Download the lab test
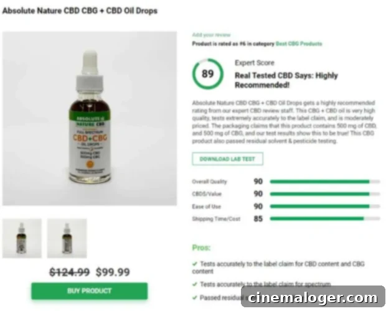 [x=227, y=159]
